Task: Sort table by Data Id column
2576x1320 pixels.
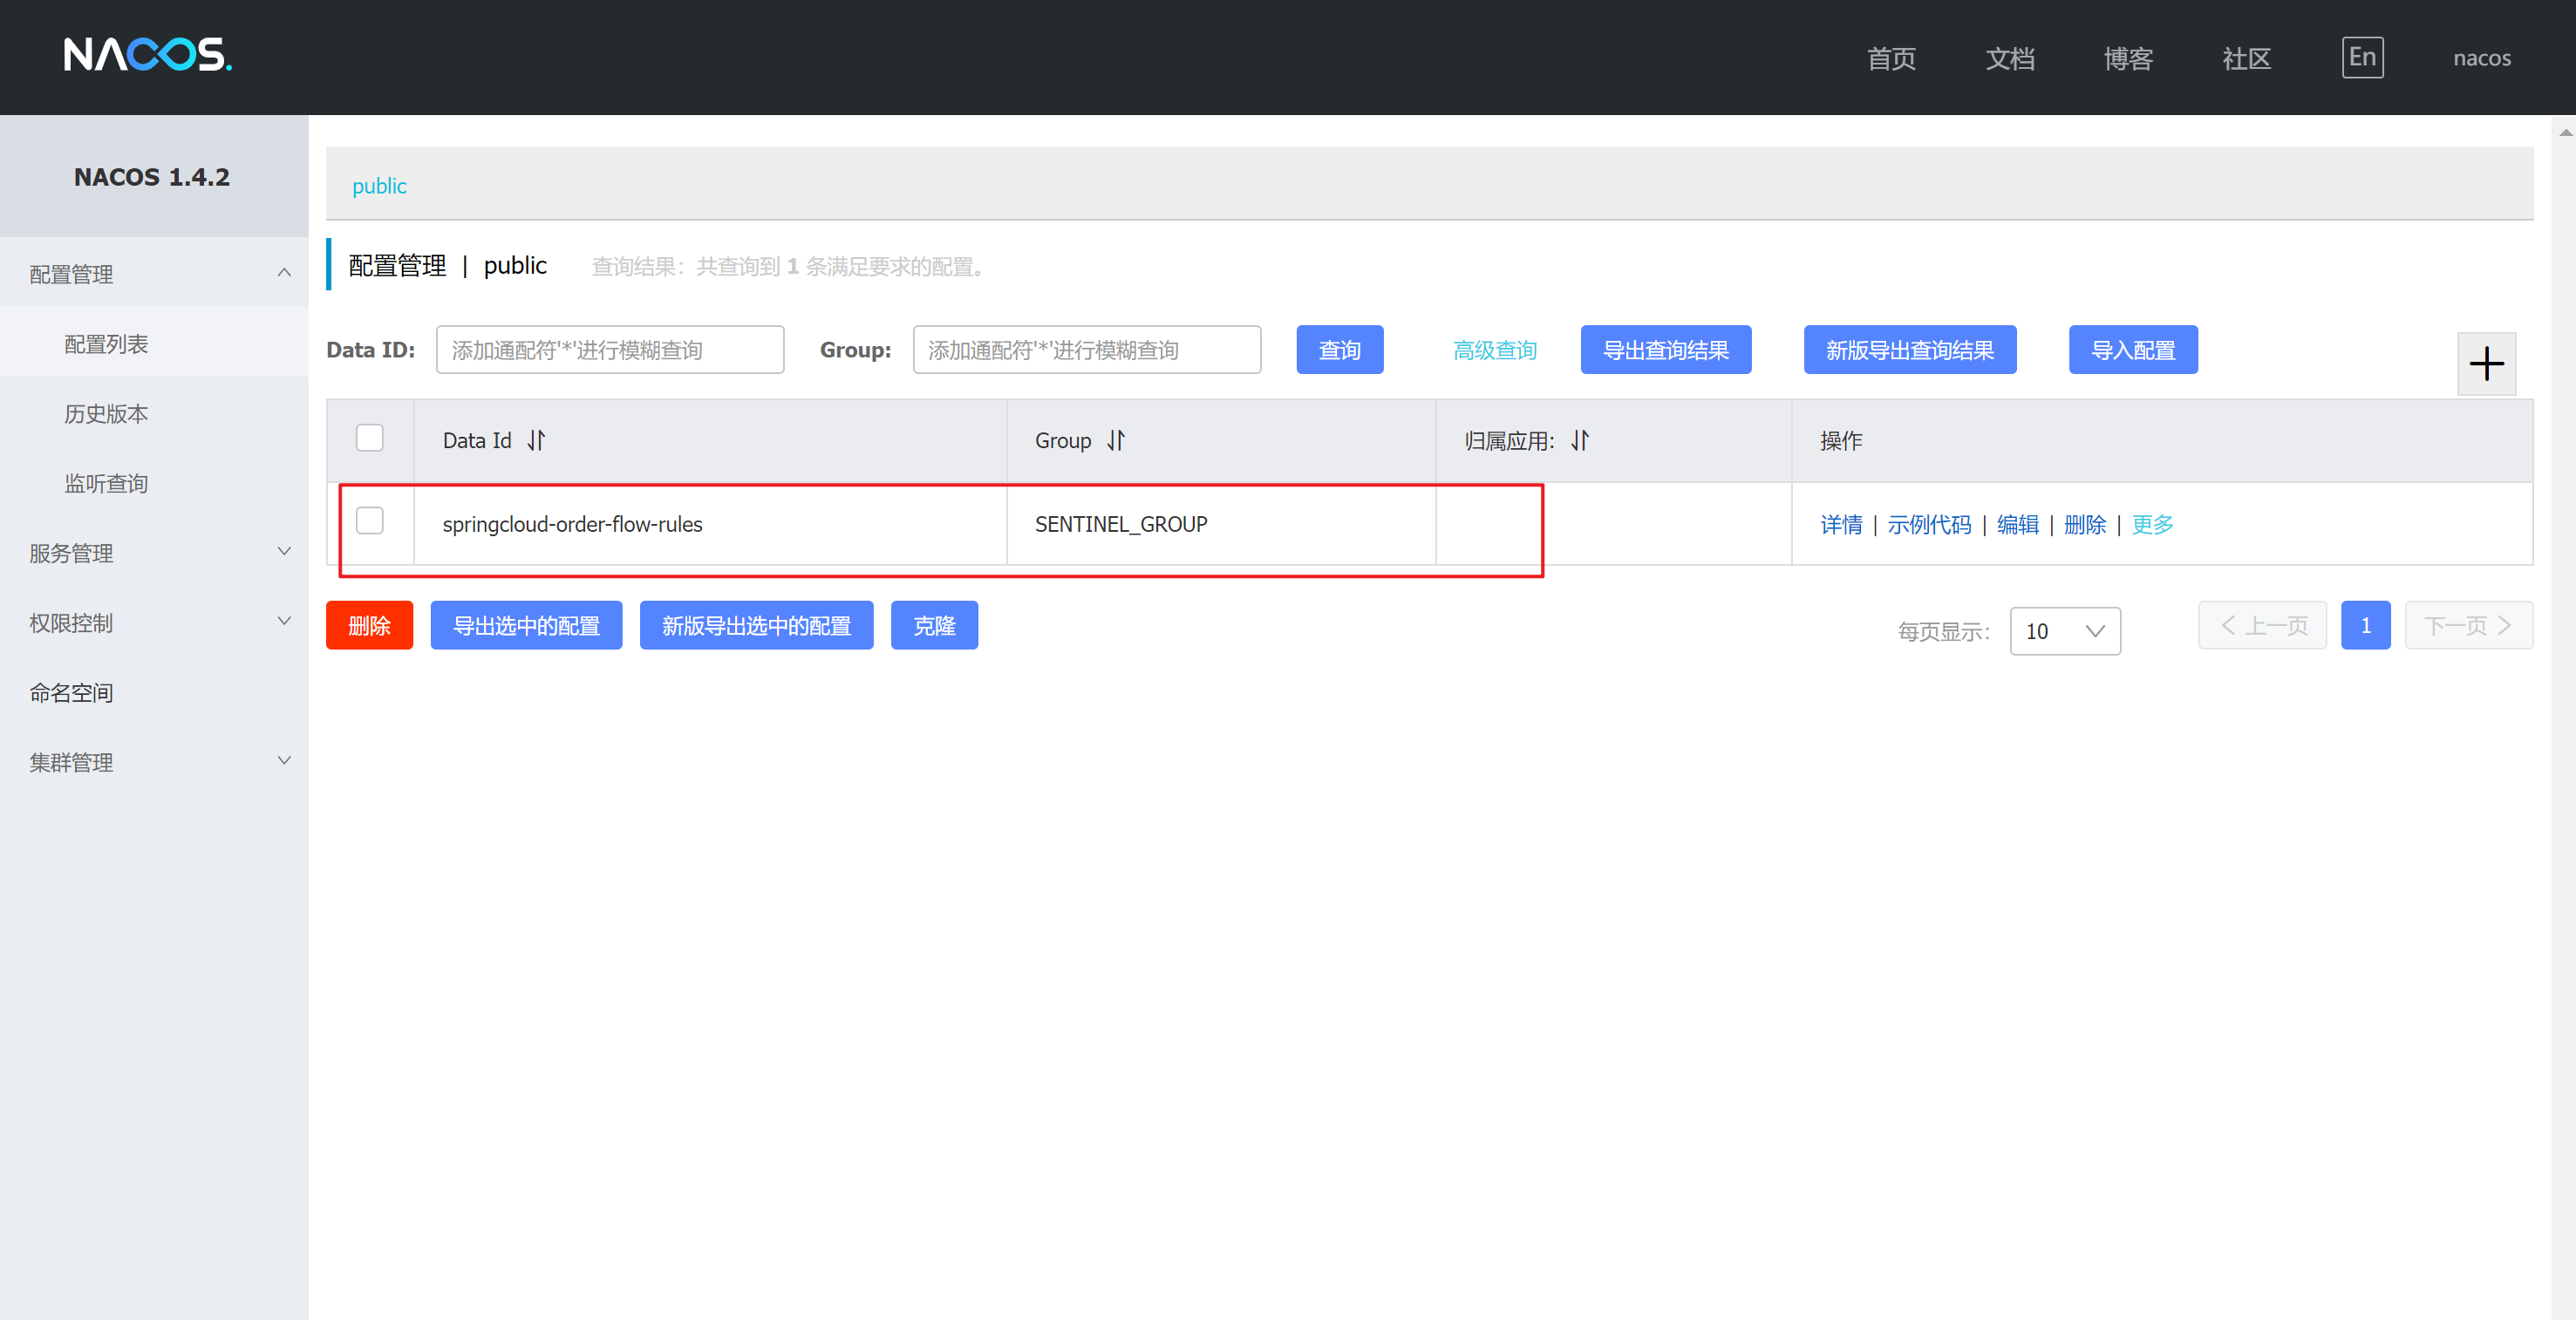Action: pyautogui.click(x=536, y=440)
